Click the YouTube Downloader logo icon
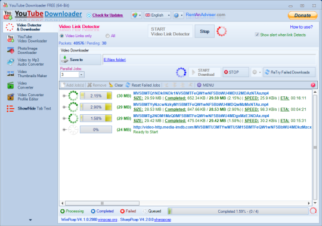 pyautogui.click(x=8, y=15)
